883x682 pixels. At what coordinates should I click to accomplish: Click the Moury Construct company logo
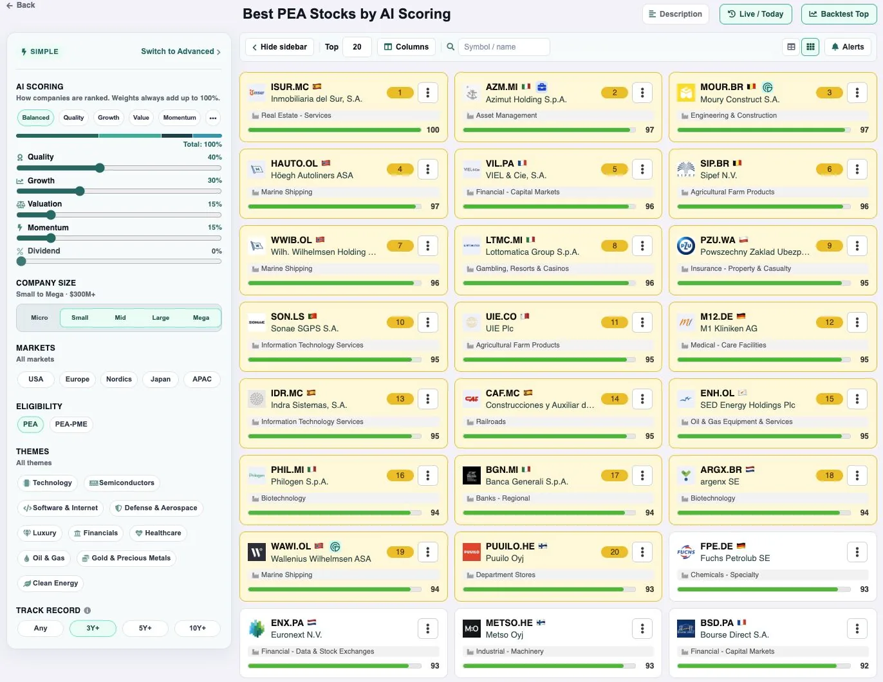[686, 93]
